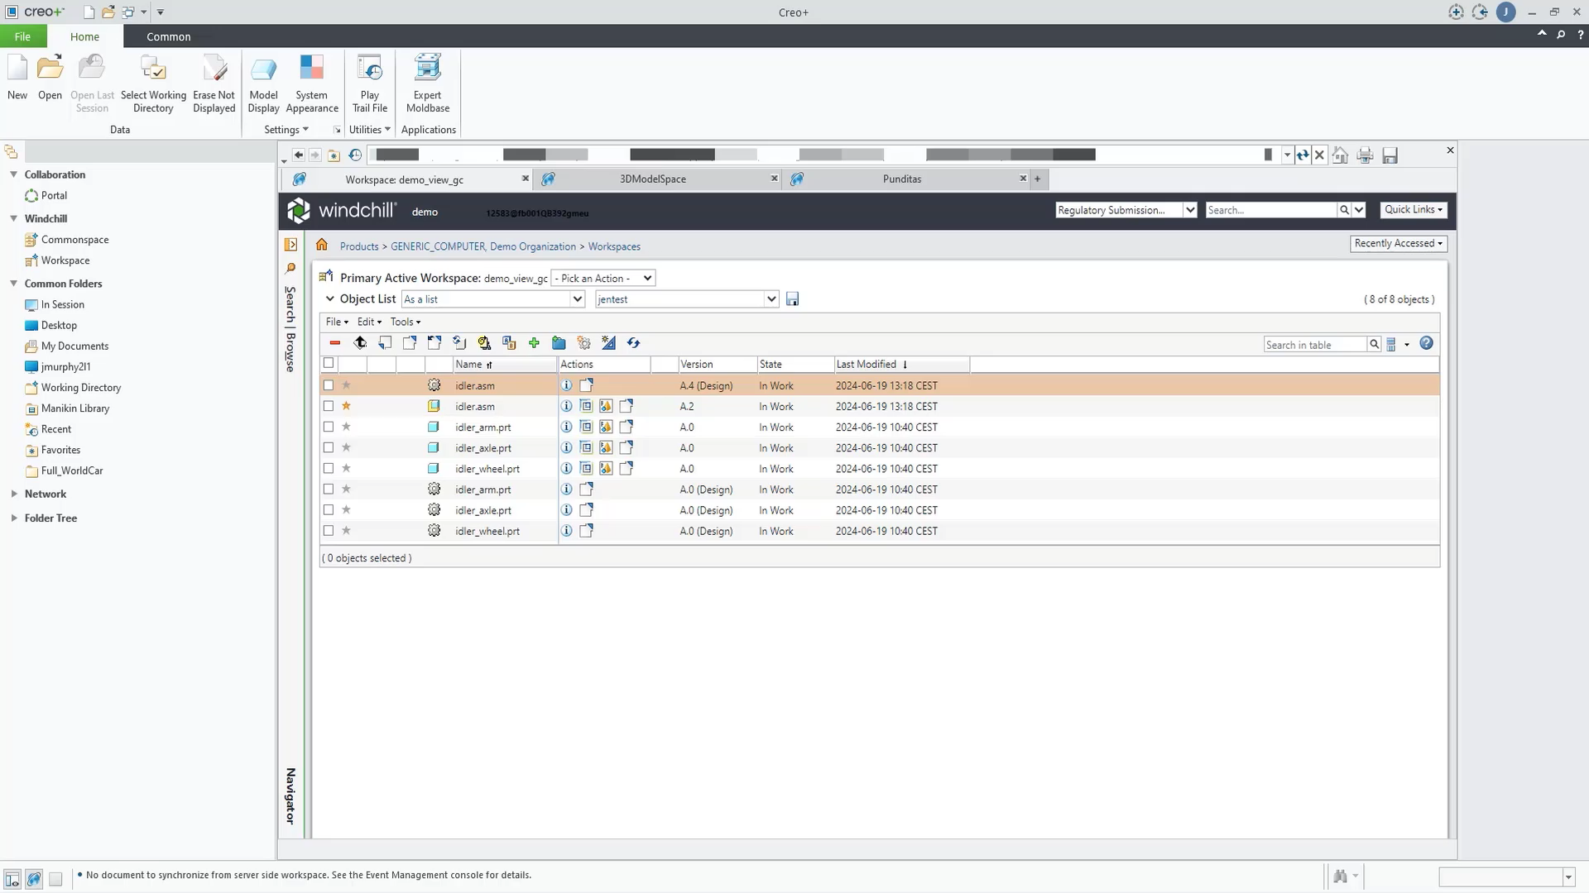Viewport: 1589px width, 893px height.
Task: Open the Quick Links dropdown
Action: click(x=1414, y=210)
